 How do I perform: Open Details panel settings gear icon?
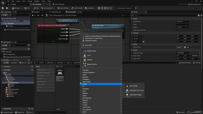pos(201,16)
